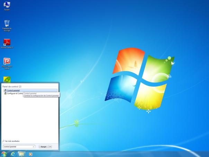209x157 pixels.
Task: Click the Panel de control (2) header
Action: [x=12, y=86]
